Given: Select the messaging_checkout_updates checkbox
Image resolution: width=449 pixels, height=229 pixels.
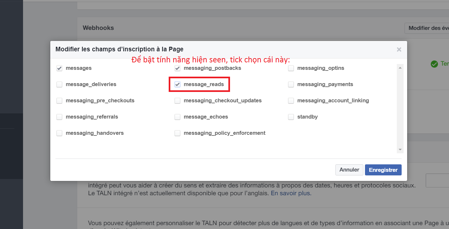Looking at the screenshot, I should [177, 101].
